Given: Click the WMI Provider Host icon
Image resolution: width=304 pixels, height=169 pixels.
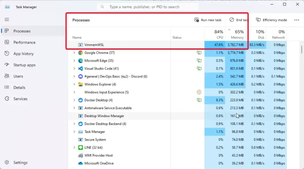Looking at the screenshot, I should pyautogui.click(x=80, y=155).
